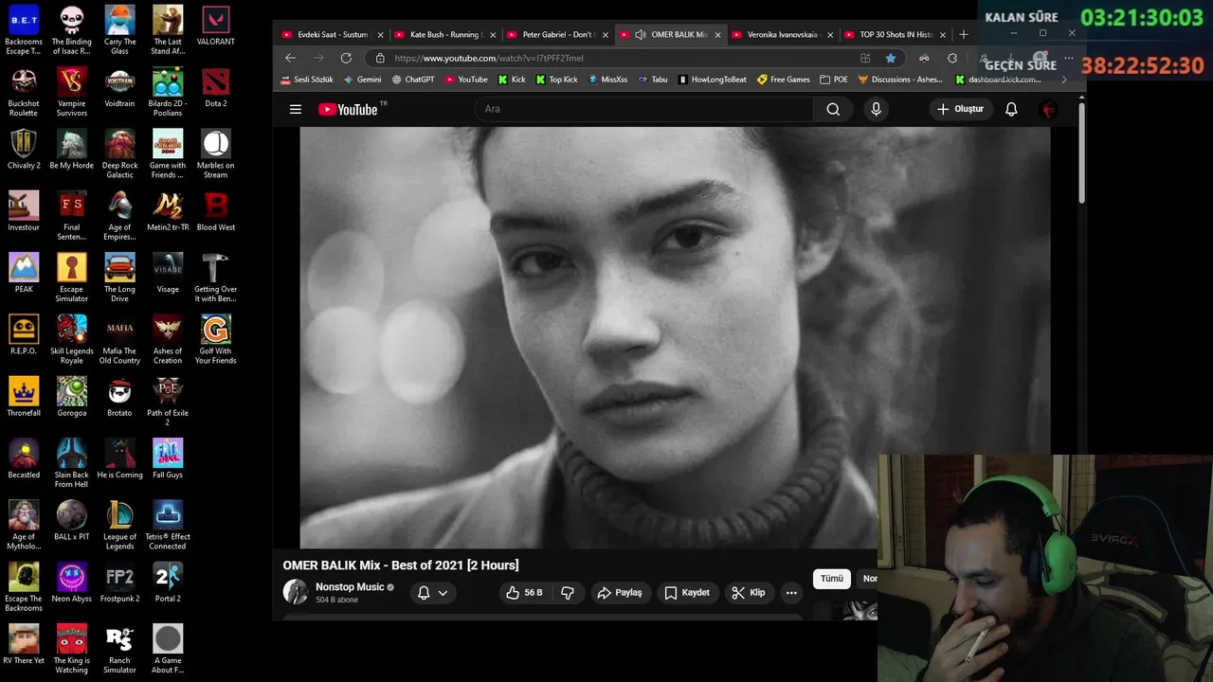Launch Marbles on Stream icon
Image resolution: width=1213 pixels, height=682 pixels.
[x=216, y=154]
